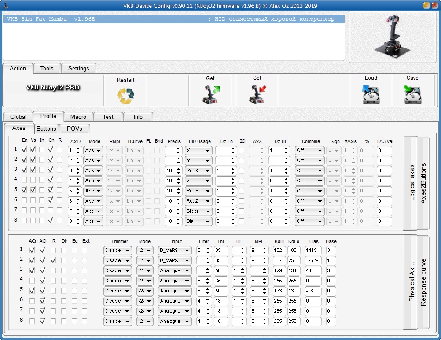The height and width of the screenshot is (340, 441).
Task: Click the Set joystick icon
Action: 257,95
